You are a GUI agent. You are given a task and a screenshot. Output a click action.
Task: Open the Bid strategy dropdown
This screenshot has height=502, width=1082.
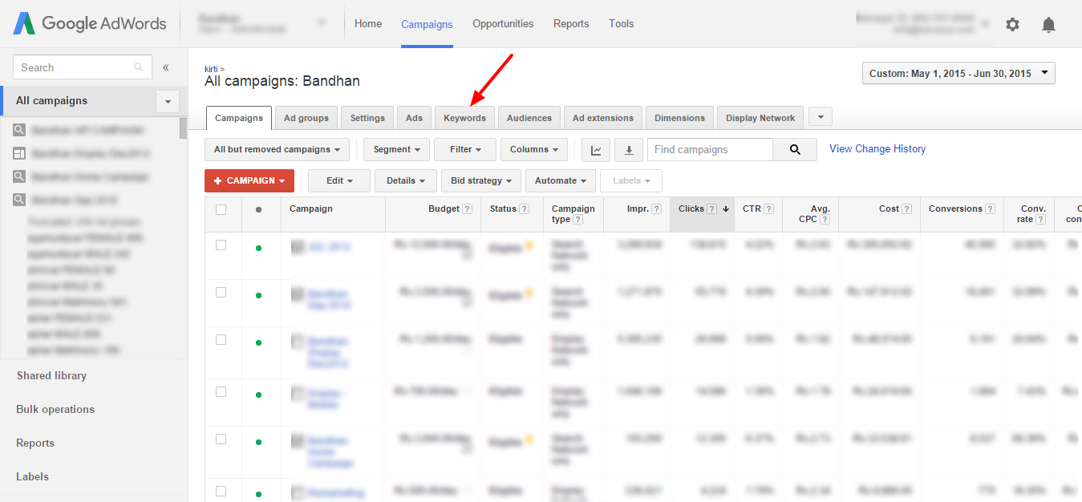481,180
